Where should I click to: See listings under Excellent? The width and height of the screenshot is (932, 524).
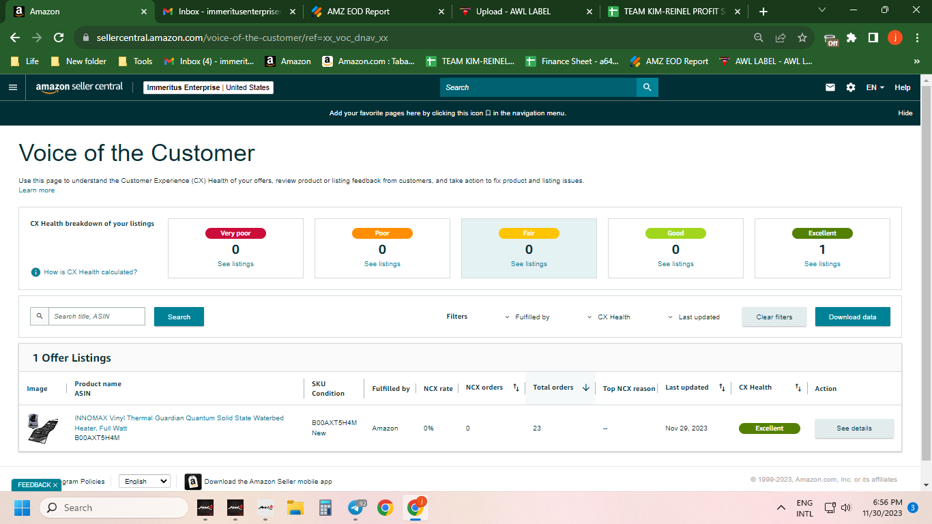pos(822,264)
